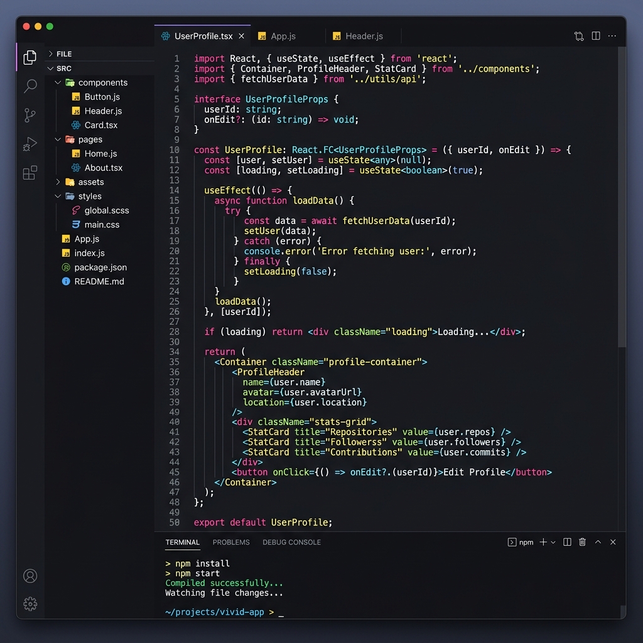
Task: Open Card.tsx in the file tree
Action: (100, 125)
